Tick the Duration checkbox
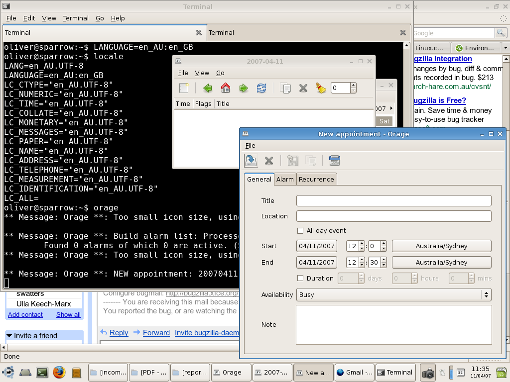This screenshot has height=382, width=510. [x=300, y=279]
